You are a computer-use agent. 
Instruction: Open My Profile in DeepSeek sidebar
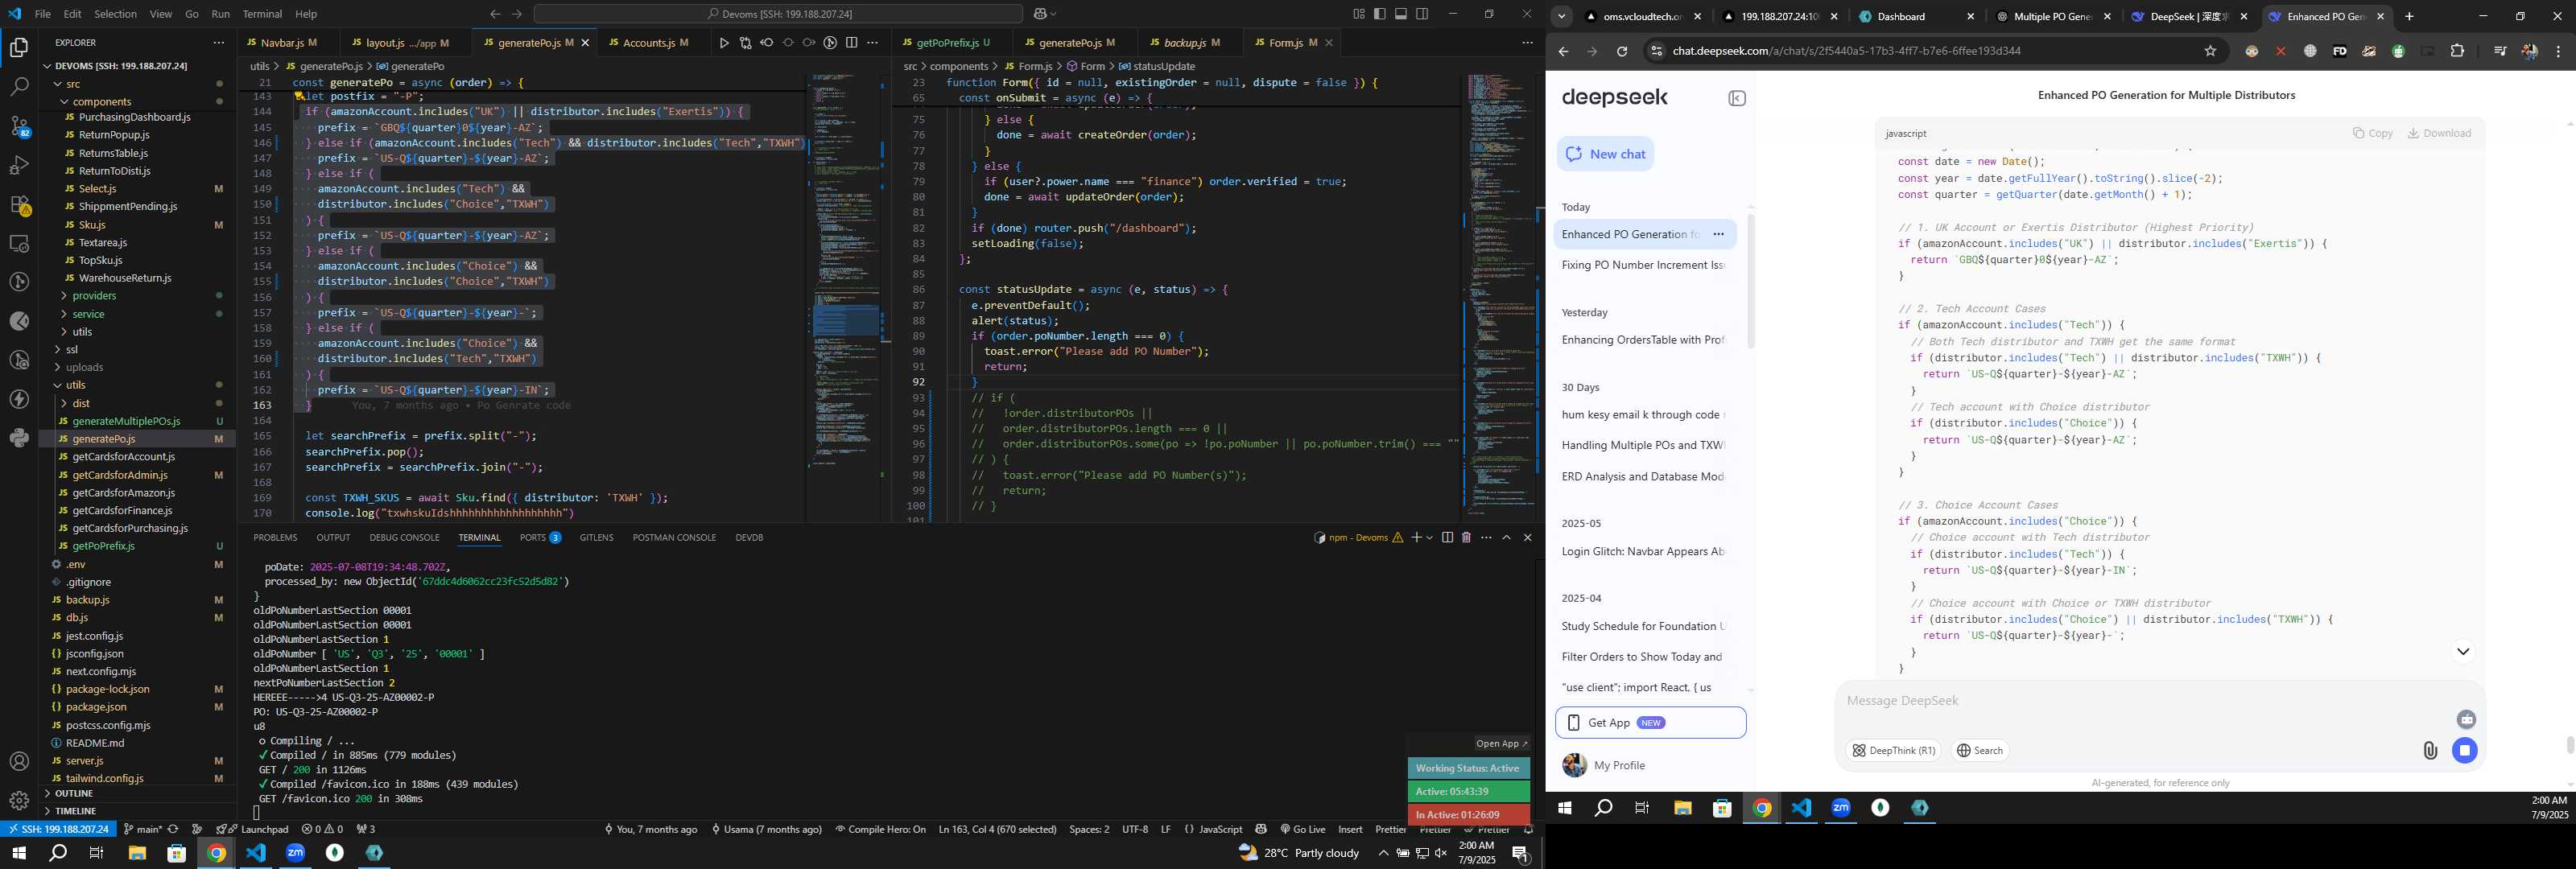click(1604, 766)
